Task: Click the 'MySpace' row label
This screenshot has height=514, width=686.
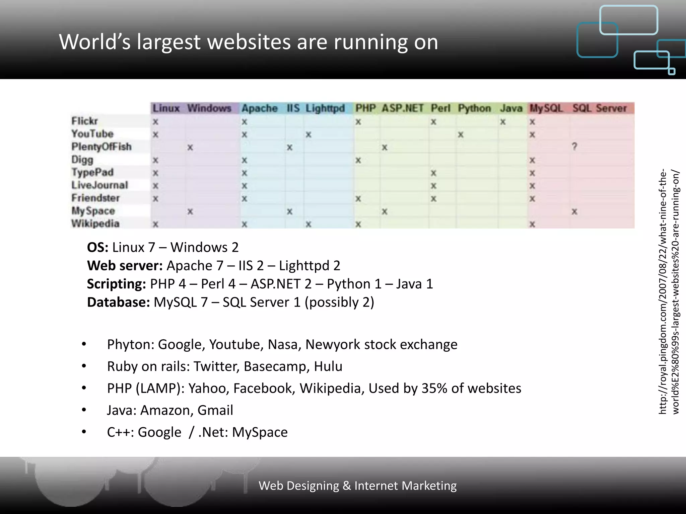Action: [x=93, y=211]
